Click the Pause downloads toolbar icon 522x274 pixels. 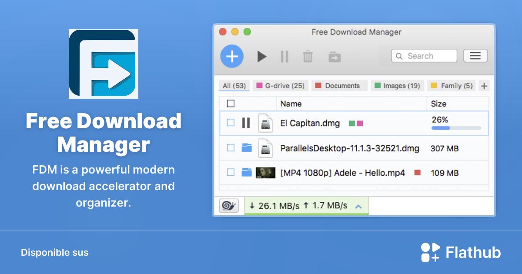(x=284, y=56)
